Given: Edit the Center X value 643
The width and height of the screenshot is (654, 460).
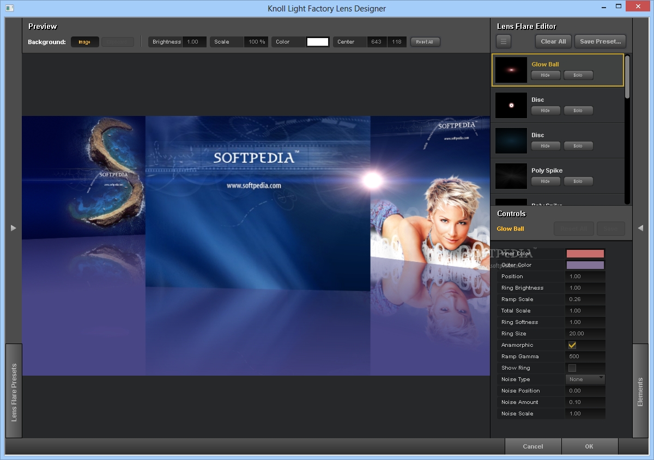Looking at the screenshot, I should tap(376, 42).
